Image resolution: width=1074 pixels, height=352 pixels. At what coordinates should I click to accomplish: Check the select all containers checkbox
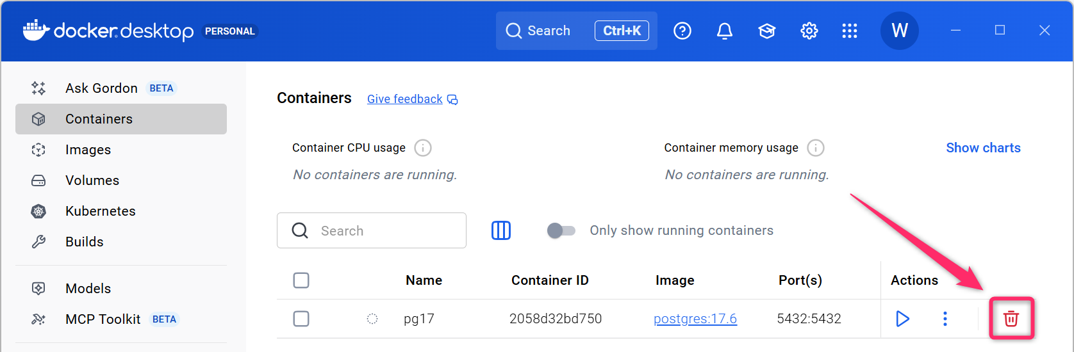pyautogui.click(x=301, y=280)
